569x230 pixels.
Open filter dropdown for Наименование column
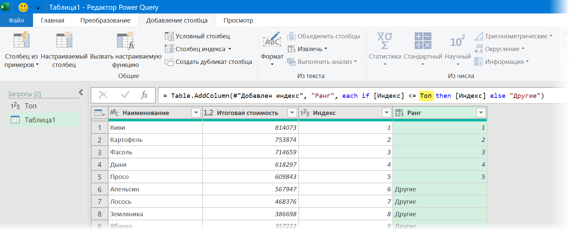point(196,113)
